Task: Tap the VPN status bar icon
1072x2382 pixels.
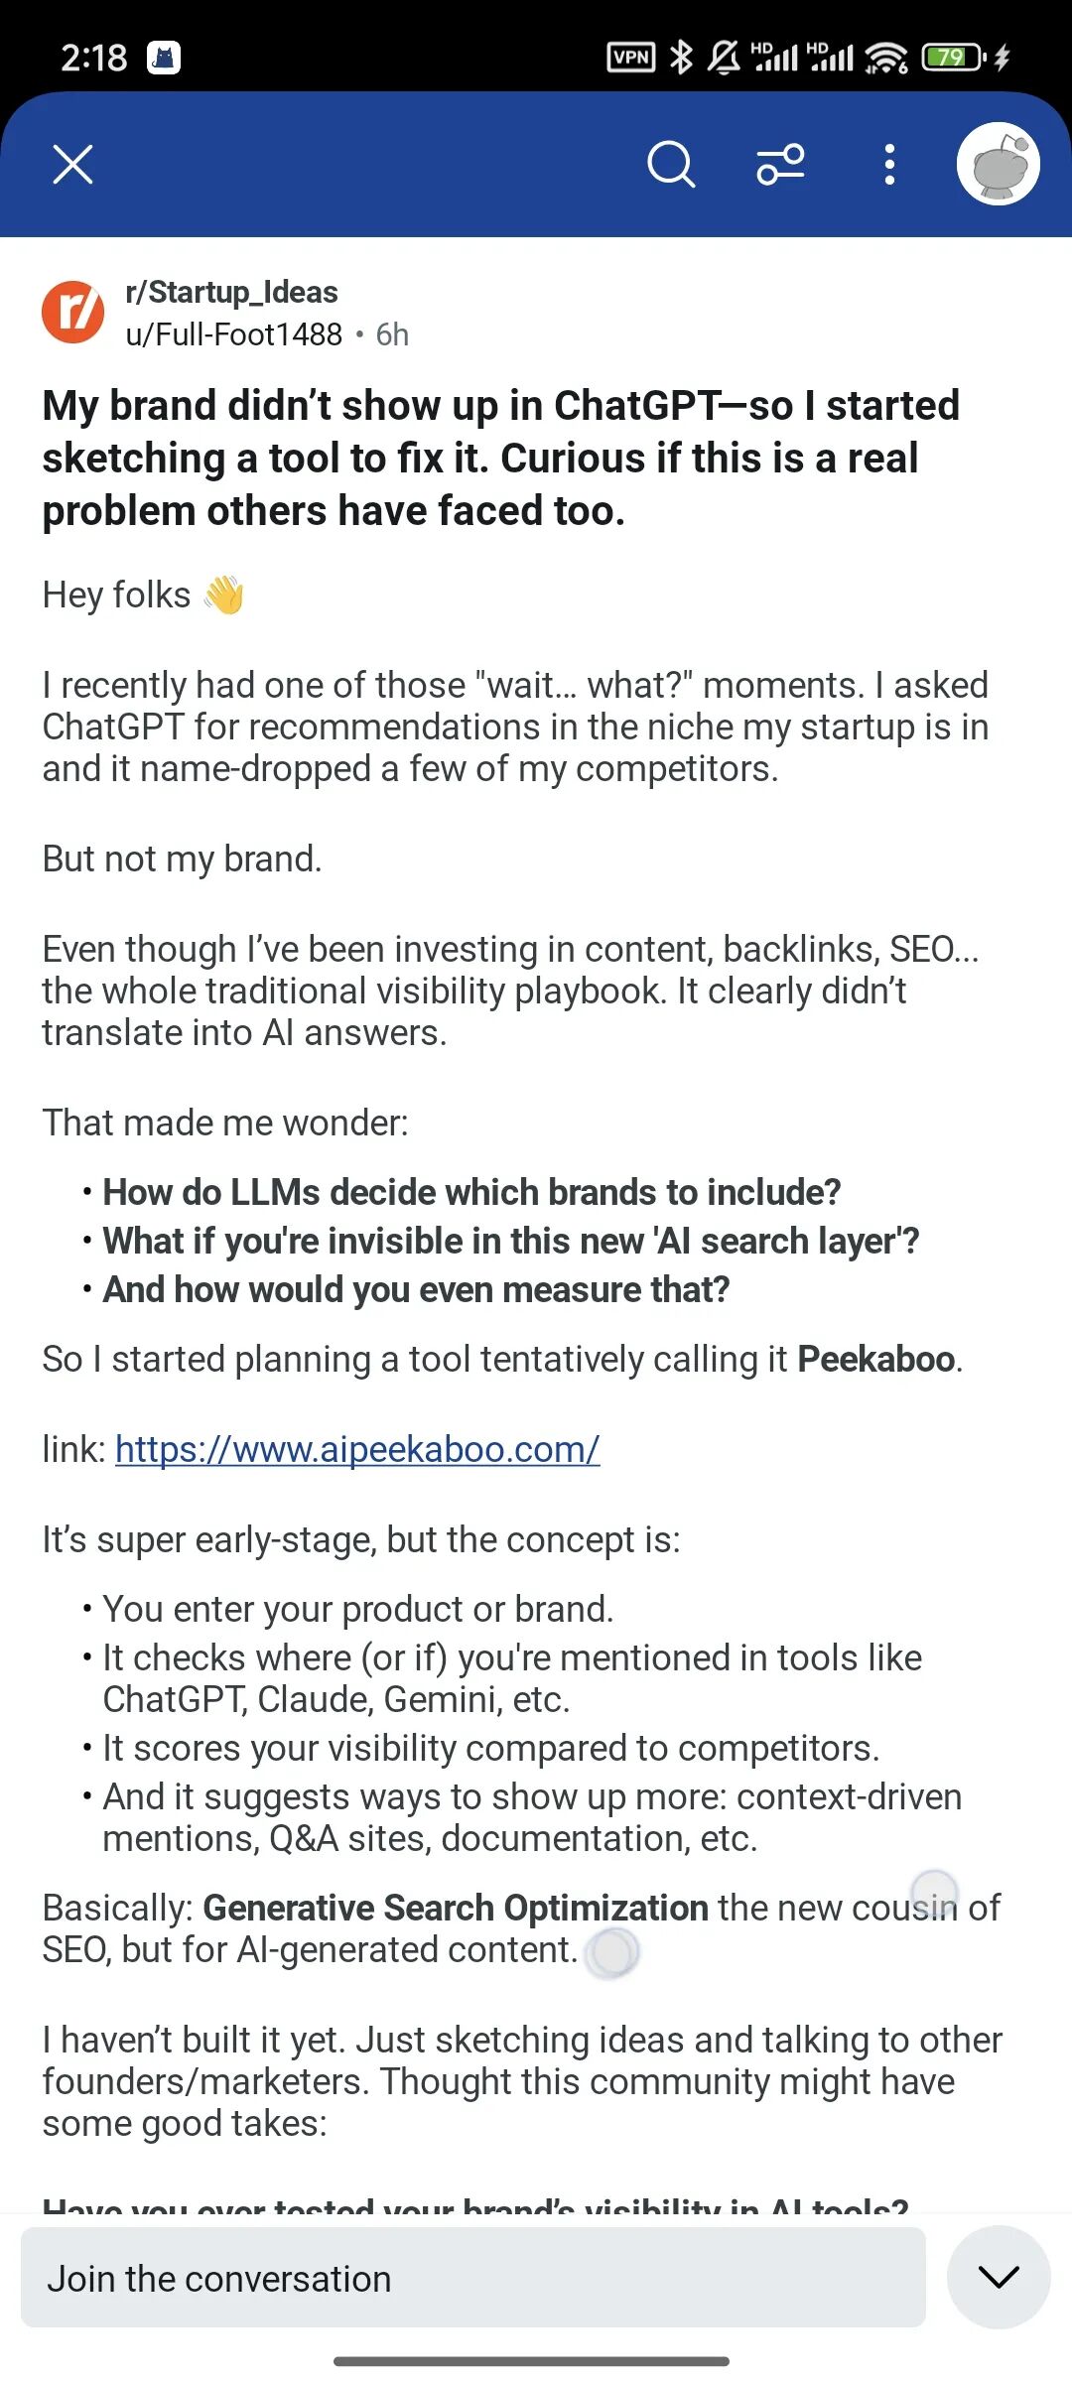Action: pos(631,58)
